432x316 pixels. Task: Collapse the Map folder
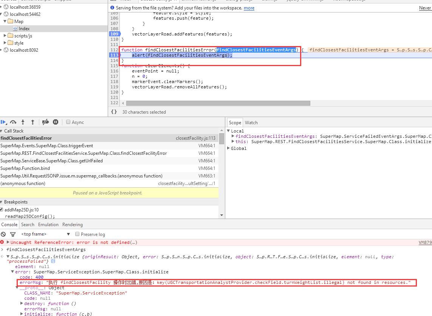pos(5,21)
